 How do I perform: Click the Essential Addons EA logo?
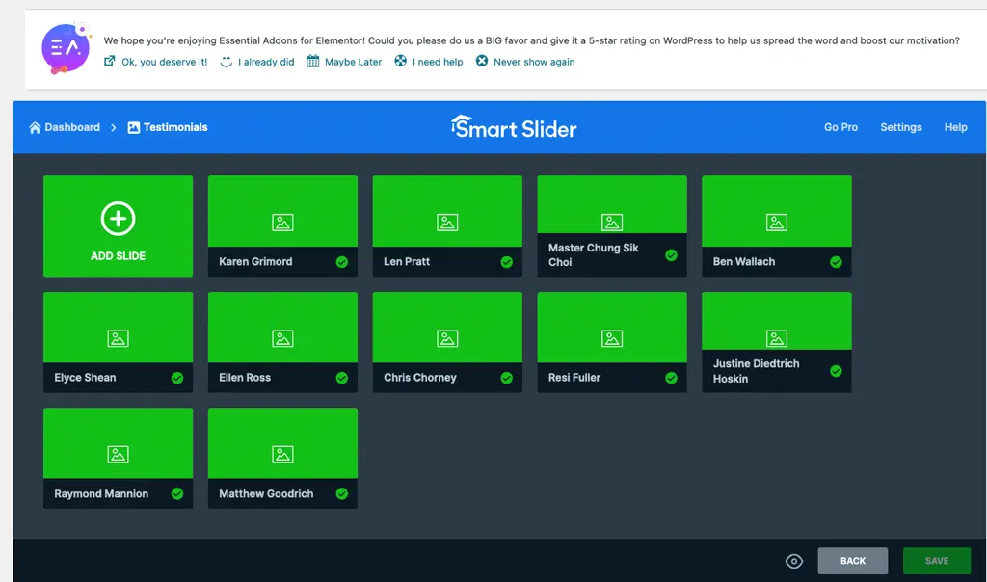point(66,48)
